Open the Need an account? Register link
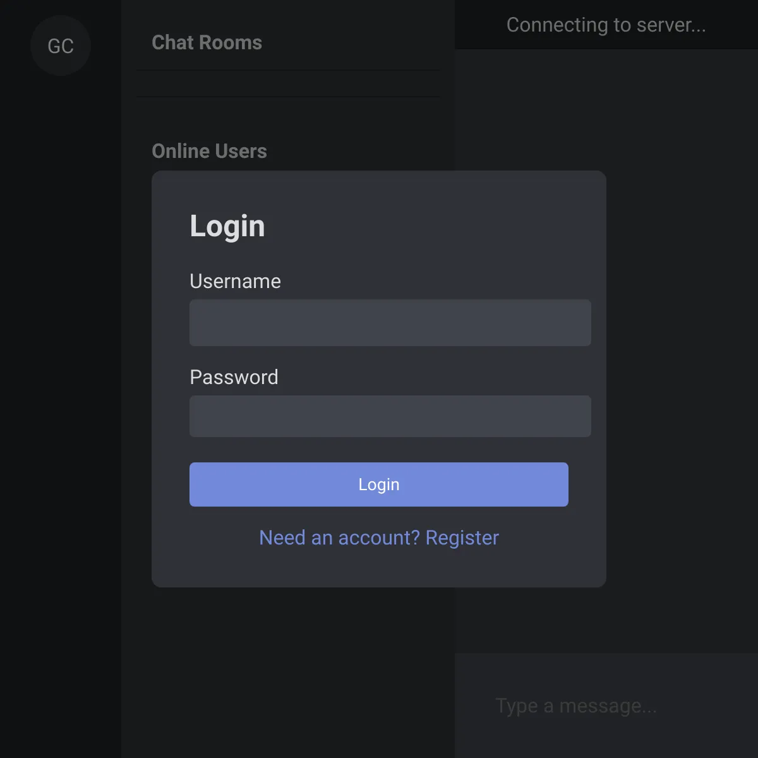 pyautogui.click(x=379, y=538)
